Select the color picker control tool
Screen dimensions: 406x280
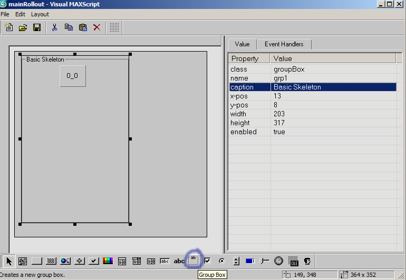108,261
